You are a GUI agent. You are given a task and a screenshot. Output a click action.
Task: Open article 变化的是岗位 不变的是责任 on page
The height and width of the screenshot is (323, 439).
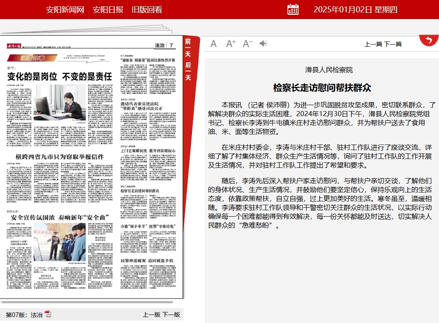[x=60, y=76]
